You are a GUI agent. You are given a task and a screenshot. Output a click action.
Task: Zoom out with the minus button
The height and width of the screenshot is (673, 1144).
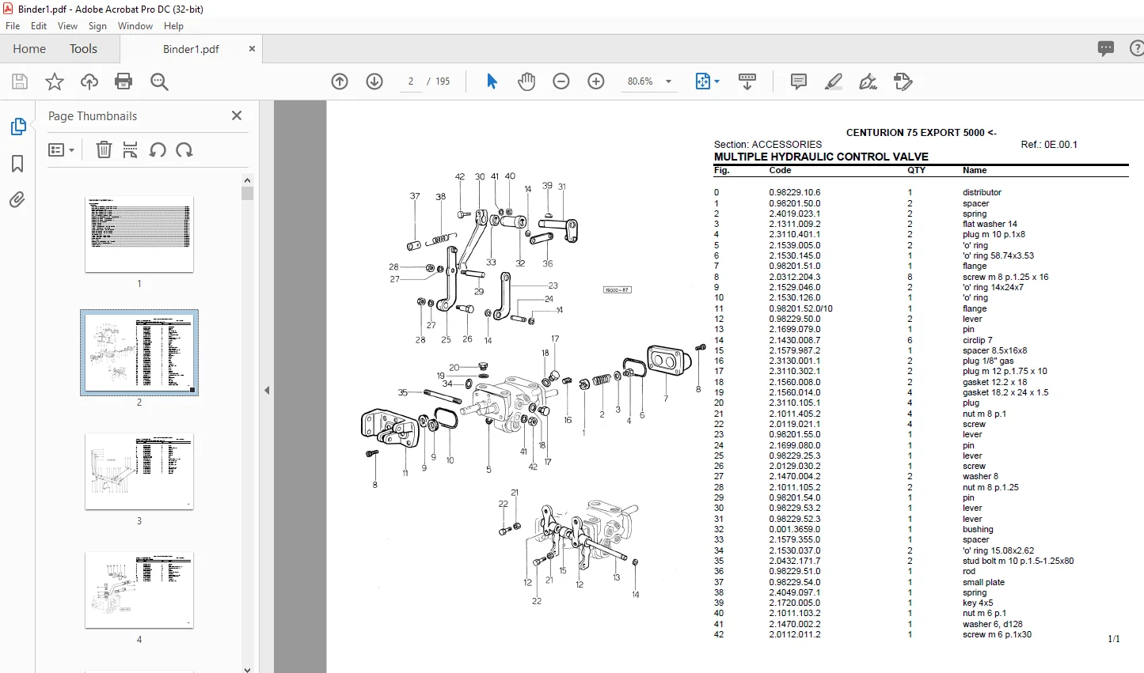[x=561, y=81]
